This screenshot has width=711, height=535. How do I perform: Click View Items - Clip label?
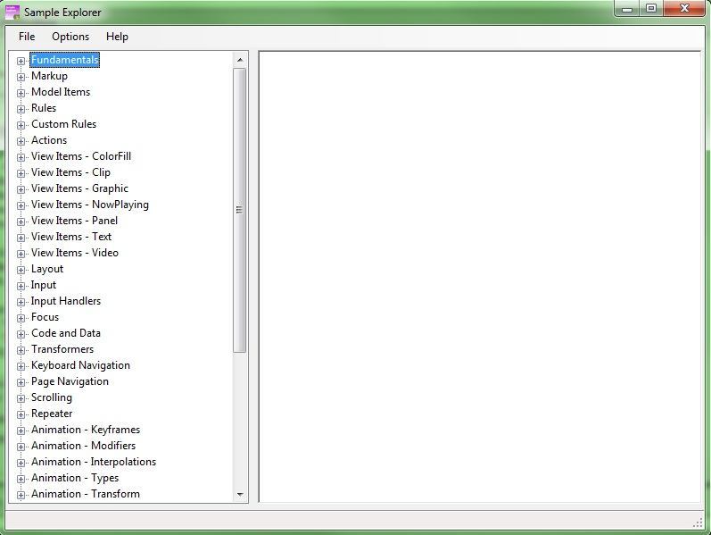70,172
